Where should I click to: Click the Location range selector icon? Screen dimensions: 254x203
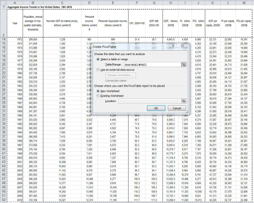click(184, 101)
